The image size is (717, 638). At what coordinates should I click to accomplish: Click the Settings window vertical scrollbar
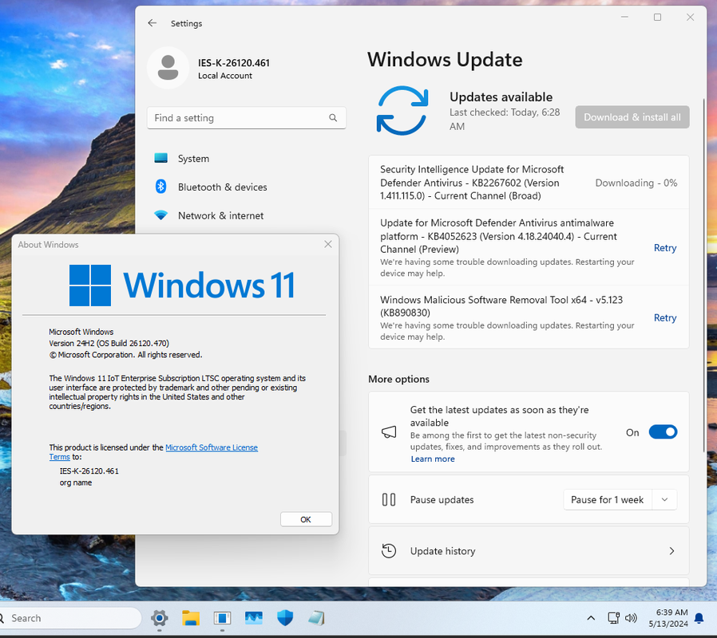coord(703,275)
